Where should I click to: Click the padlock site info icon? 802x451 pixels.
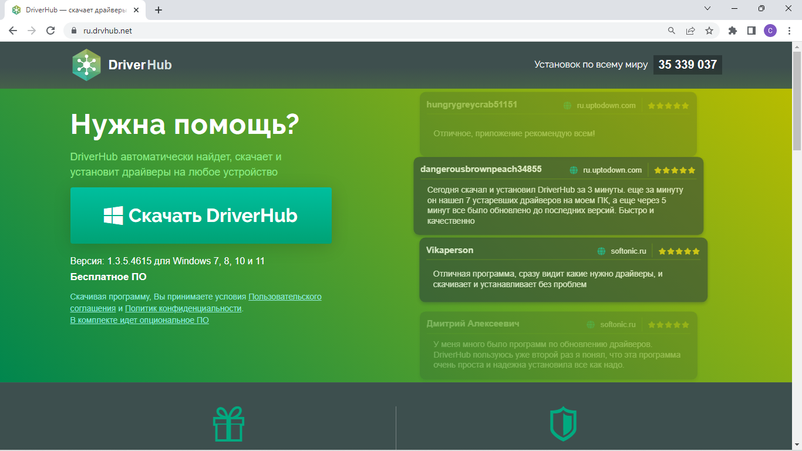[74, 31]
